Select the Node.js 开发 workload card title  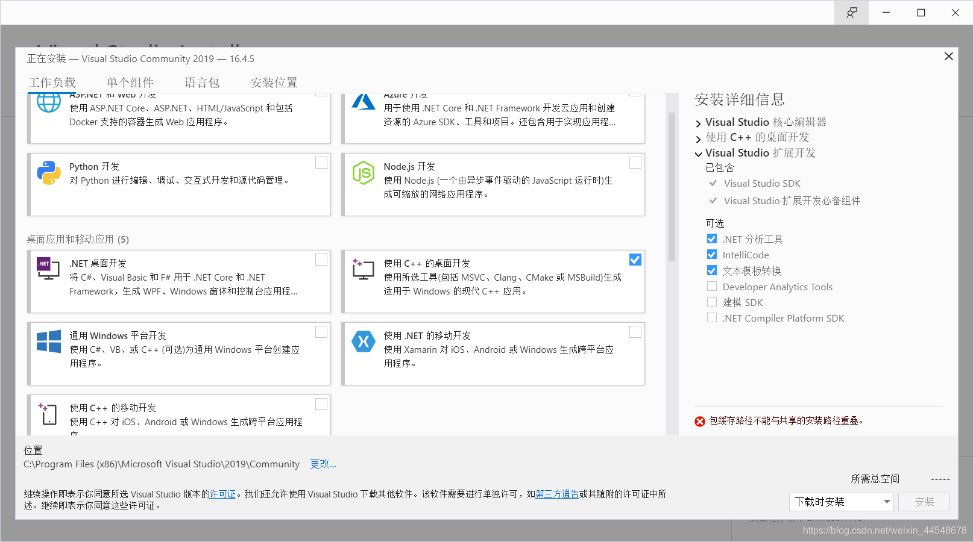tap(409, 166)
